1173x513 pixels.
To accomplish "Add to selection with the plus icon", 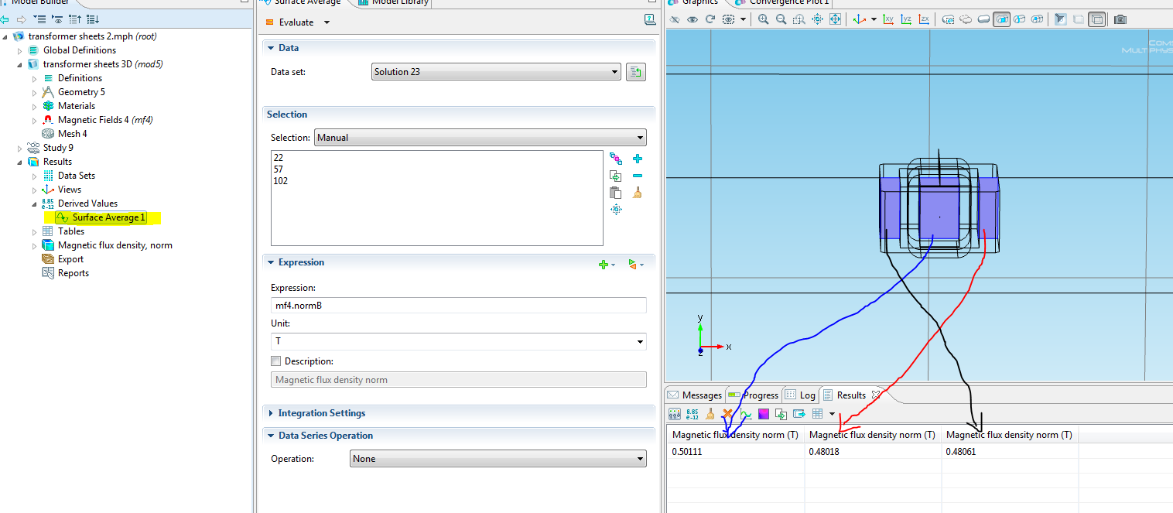I will (638, 159).
